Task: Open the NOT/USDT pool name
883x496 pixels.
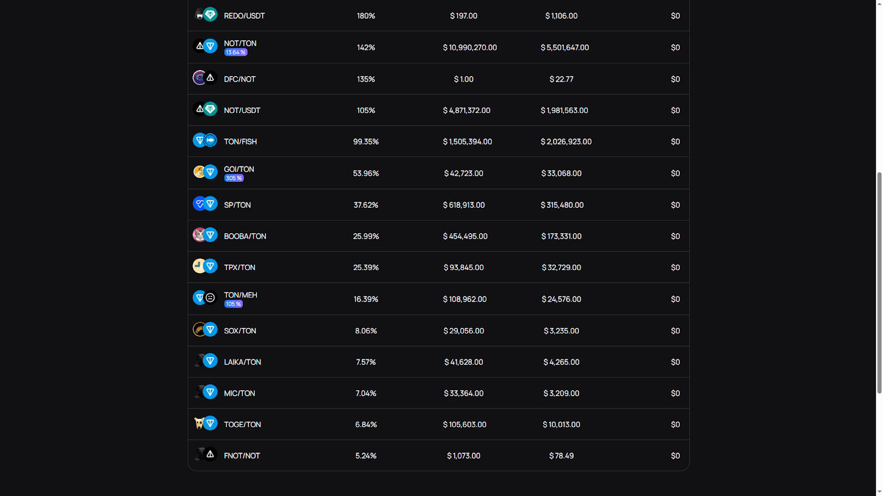Action: (x=242, y=110)
